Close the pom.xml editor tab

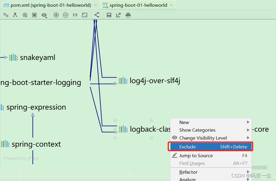pos(96,5)
